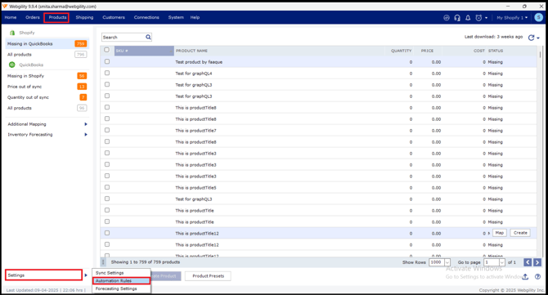Viewport: 548px width, 295px height.
Task: Open the Products menu
Action: [57, 17]
